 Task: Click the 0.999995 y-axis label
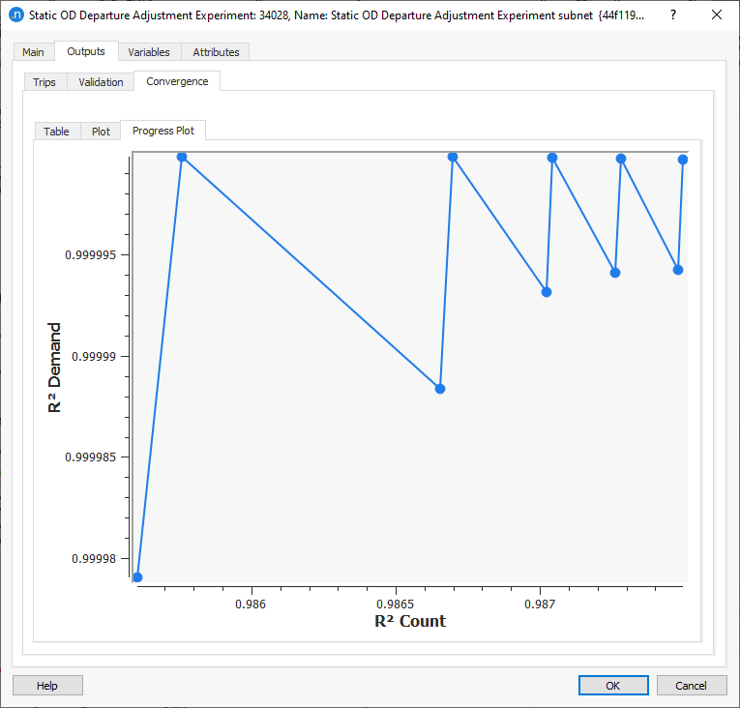tap(90, 255)
